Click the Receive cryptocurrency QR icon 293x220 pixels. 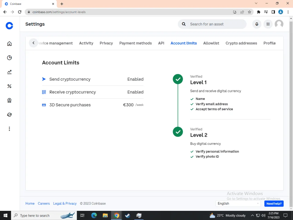(x=44, y=92)
